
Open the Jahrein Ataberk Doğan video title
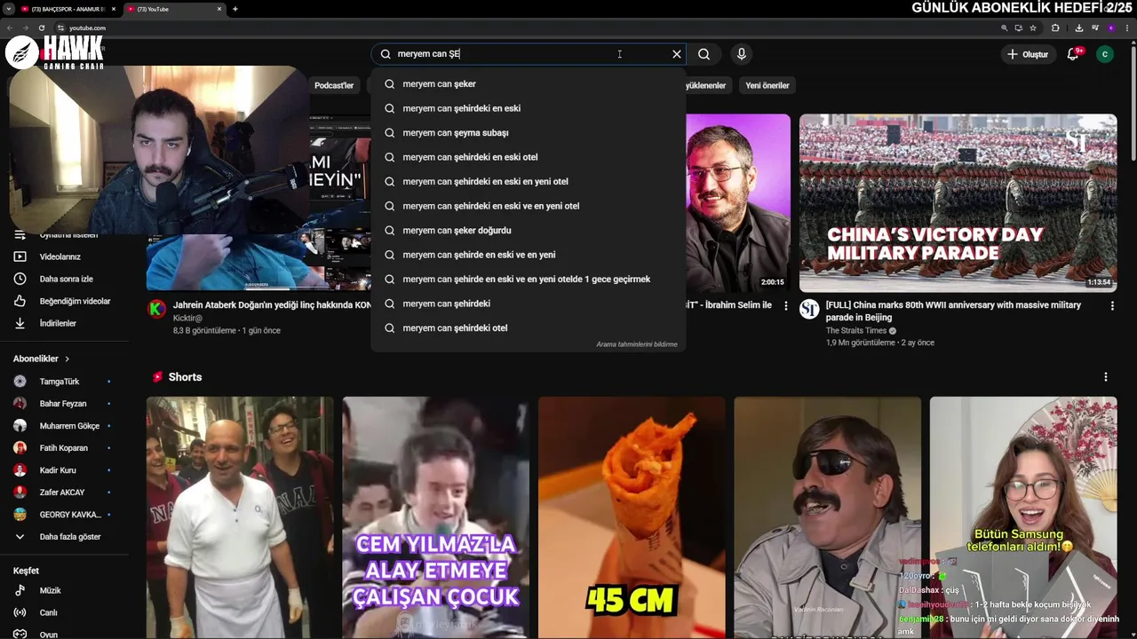click(272, 304)
